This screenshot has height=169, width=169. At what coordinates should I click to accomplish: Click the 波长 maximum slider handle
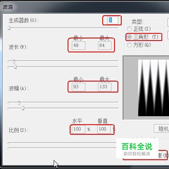(x=15, y=66)
